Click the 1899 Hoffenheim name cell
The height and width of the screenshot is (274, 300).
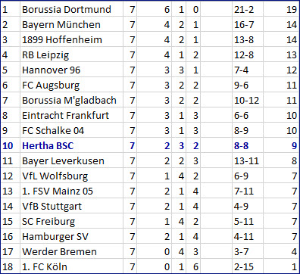(x=71, y=40)
